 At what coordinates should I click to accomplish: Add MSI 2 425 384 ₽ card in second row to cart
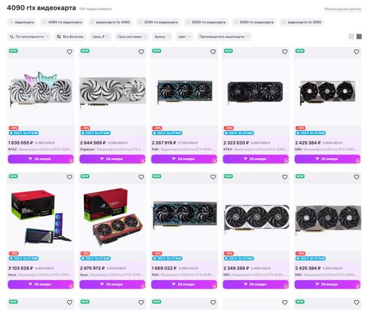327,285
